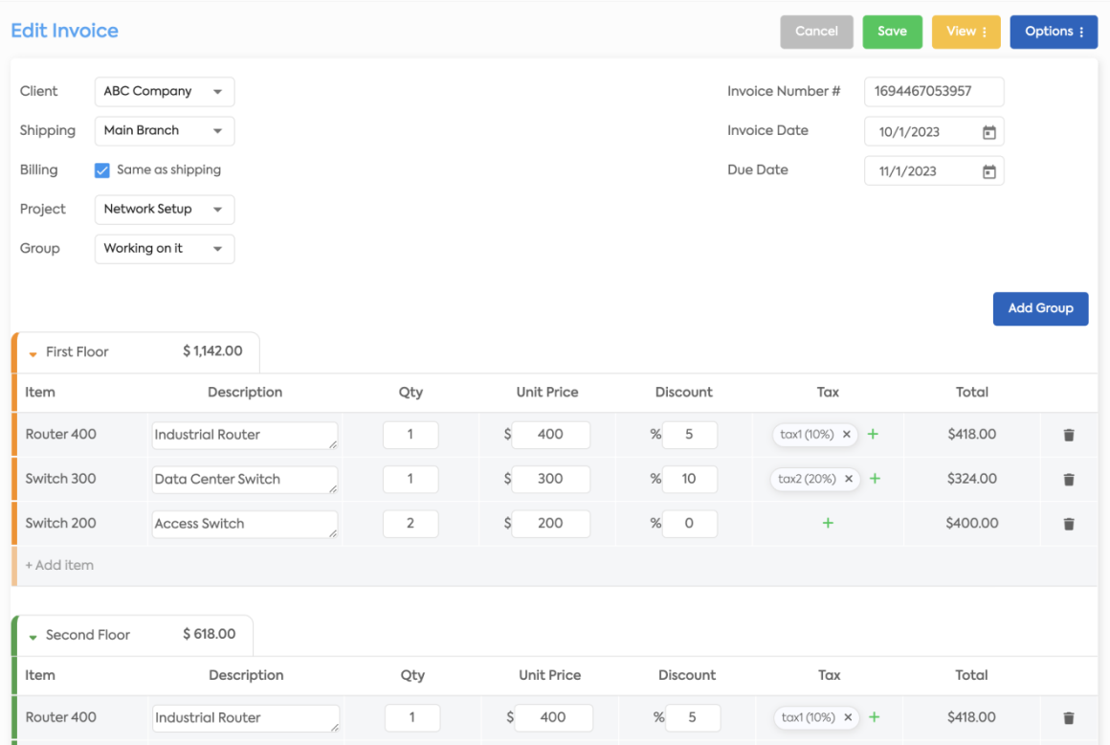Open the Options menu button

[1054, 32]
